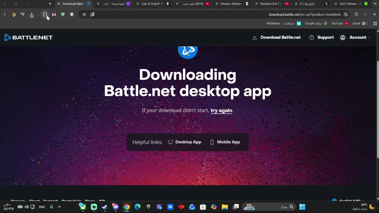This screenshot has width=379, height=213.
Task: Close the Nxv7 Stream tab
Action: click(336, 4)
